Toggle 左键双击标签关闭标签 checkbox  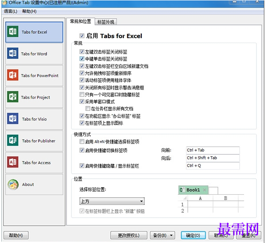pos(82,51)
